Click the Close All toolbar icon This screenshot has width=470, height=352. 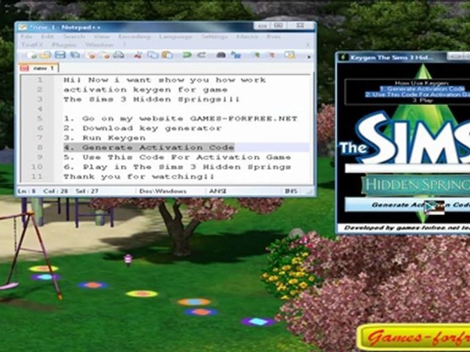[x=105, y=55]
